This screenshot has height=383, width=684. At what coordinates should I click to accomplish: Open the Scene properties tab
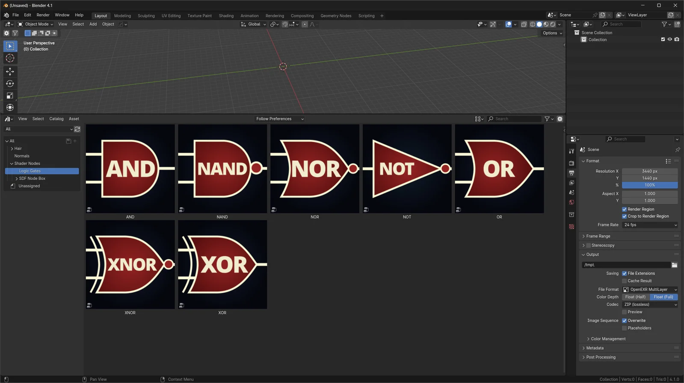coord(571,193)
